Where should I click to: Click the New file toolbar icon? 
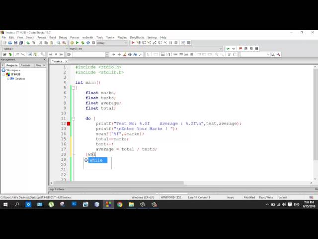pos(4,43)
